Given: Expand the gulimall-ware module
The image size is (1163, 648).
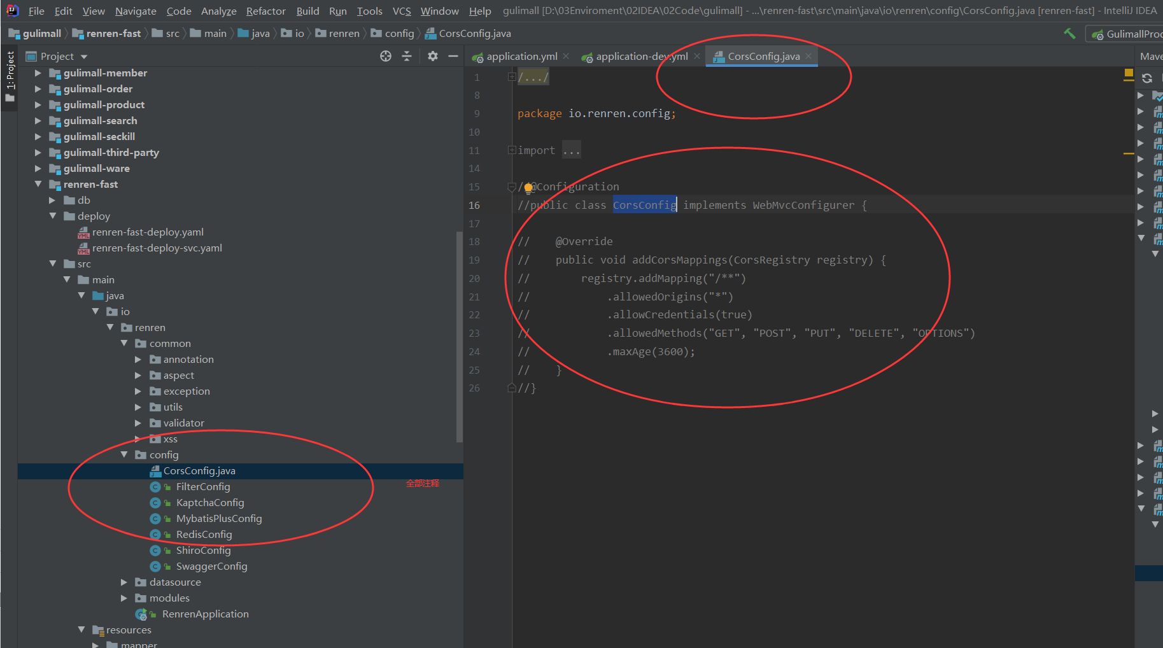Looking at the screenshot, I should click(38, 169).
